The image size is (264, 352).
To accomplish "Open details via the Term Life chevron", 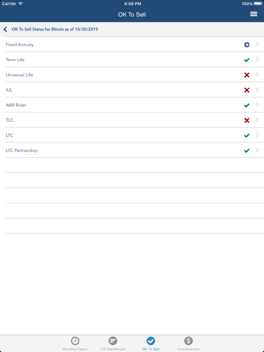I will [258, 60].
